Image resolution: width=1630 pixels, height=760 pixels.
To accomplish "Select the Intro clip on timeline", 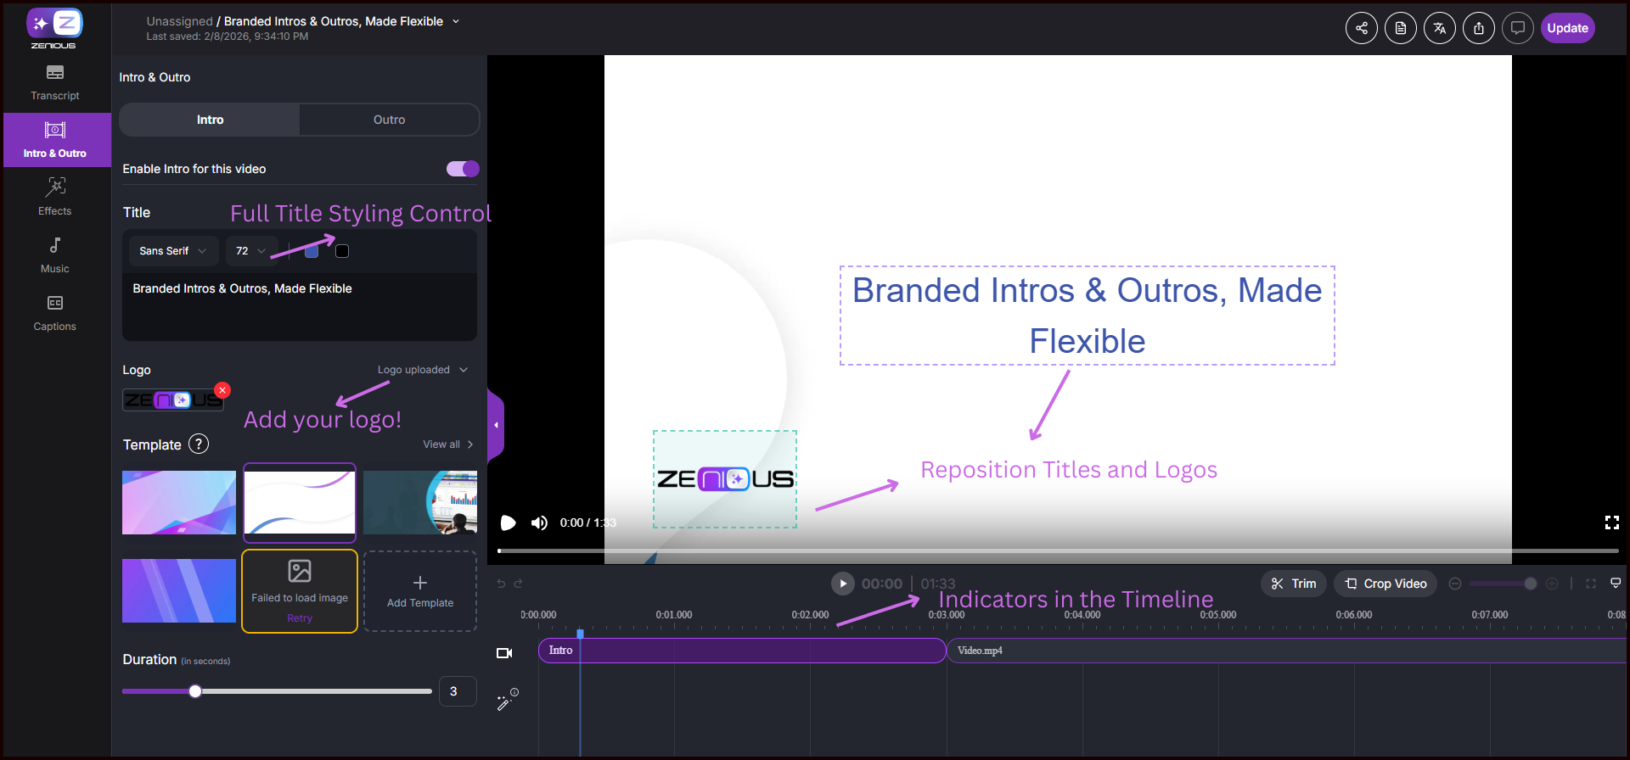I will (741, 651).
